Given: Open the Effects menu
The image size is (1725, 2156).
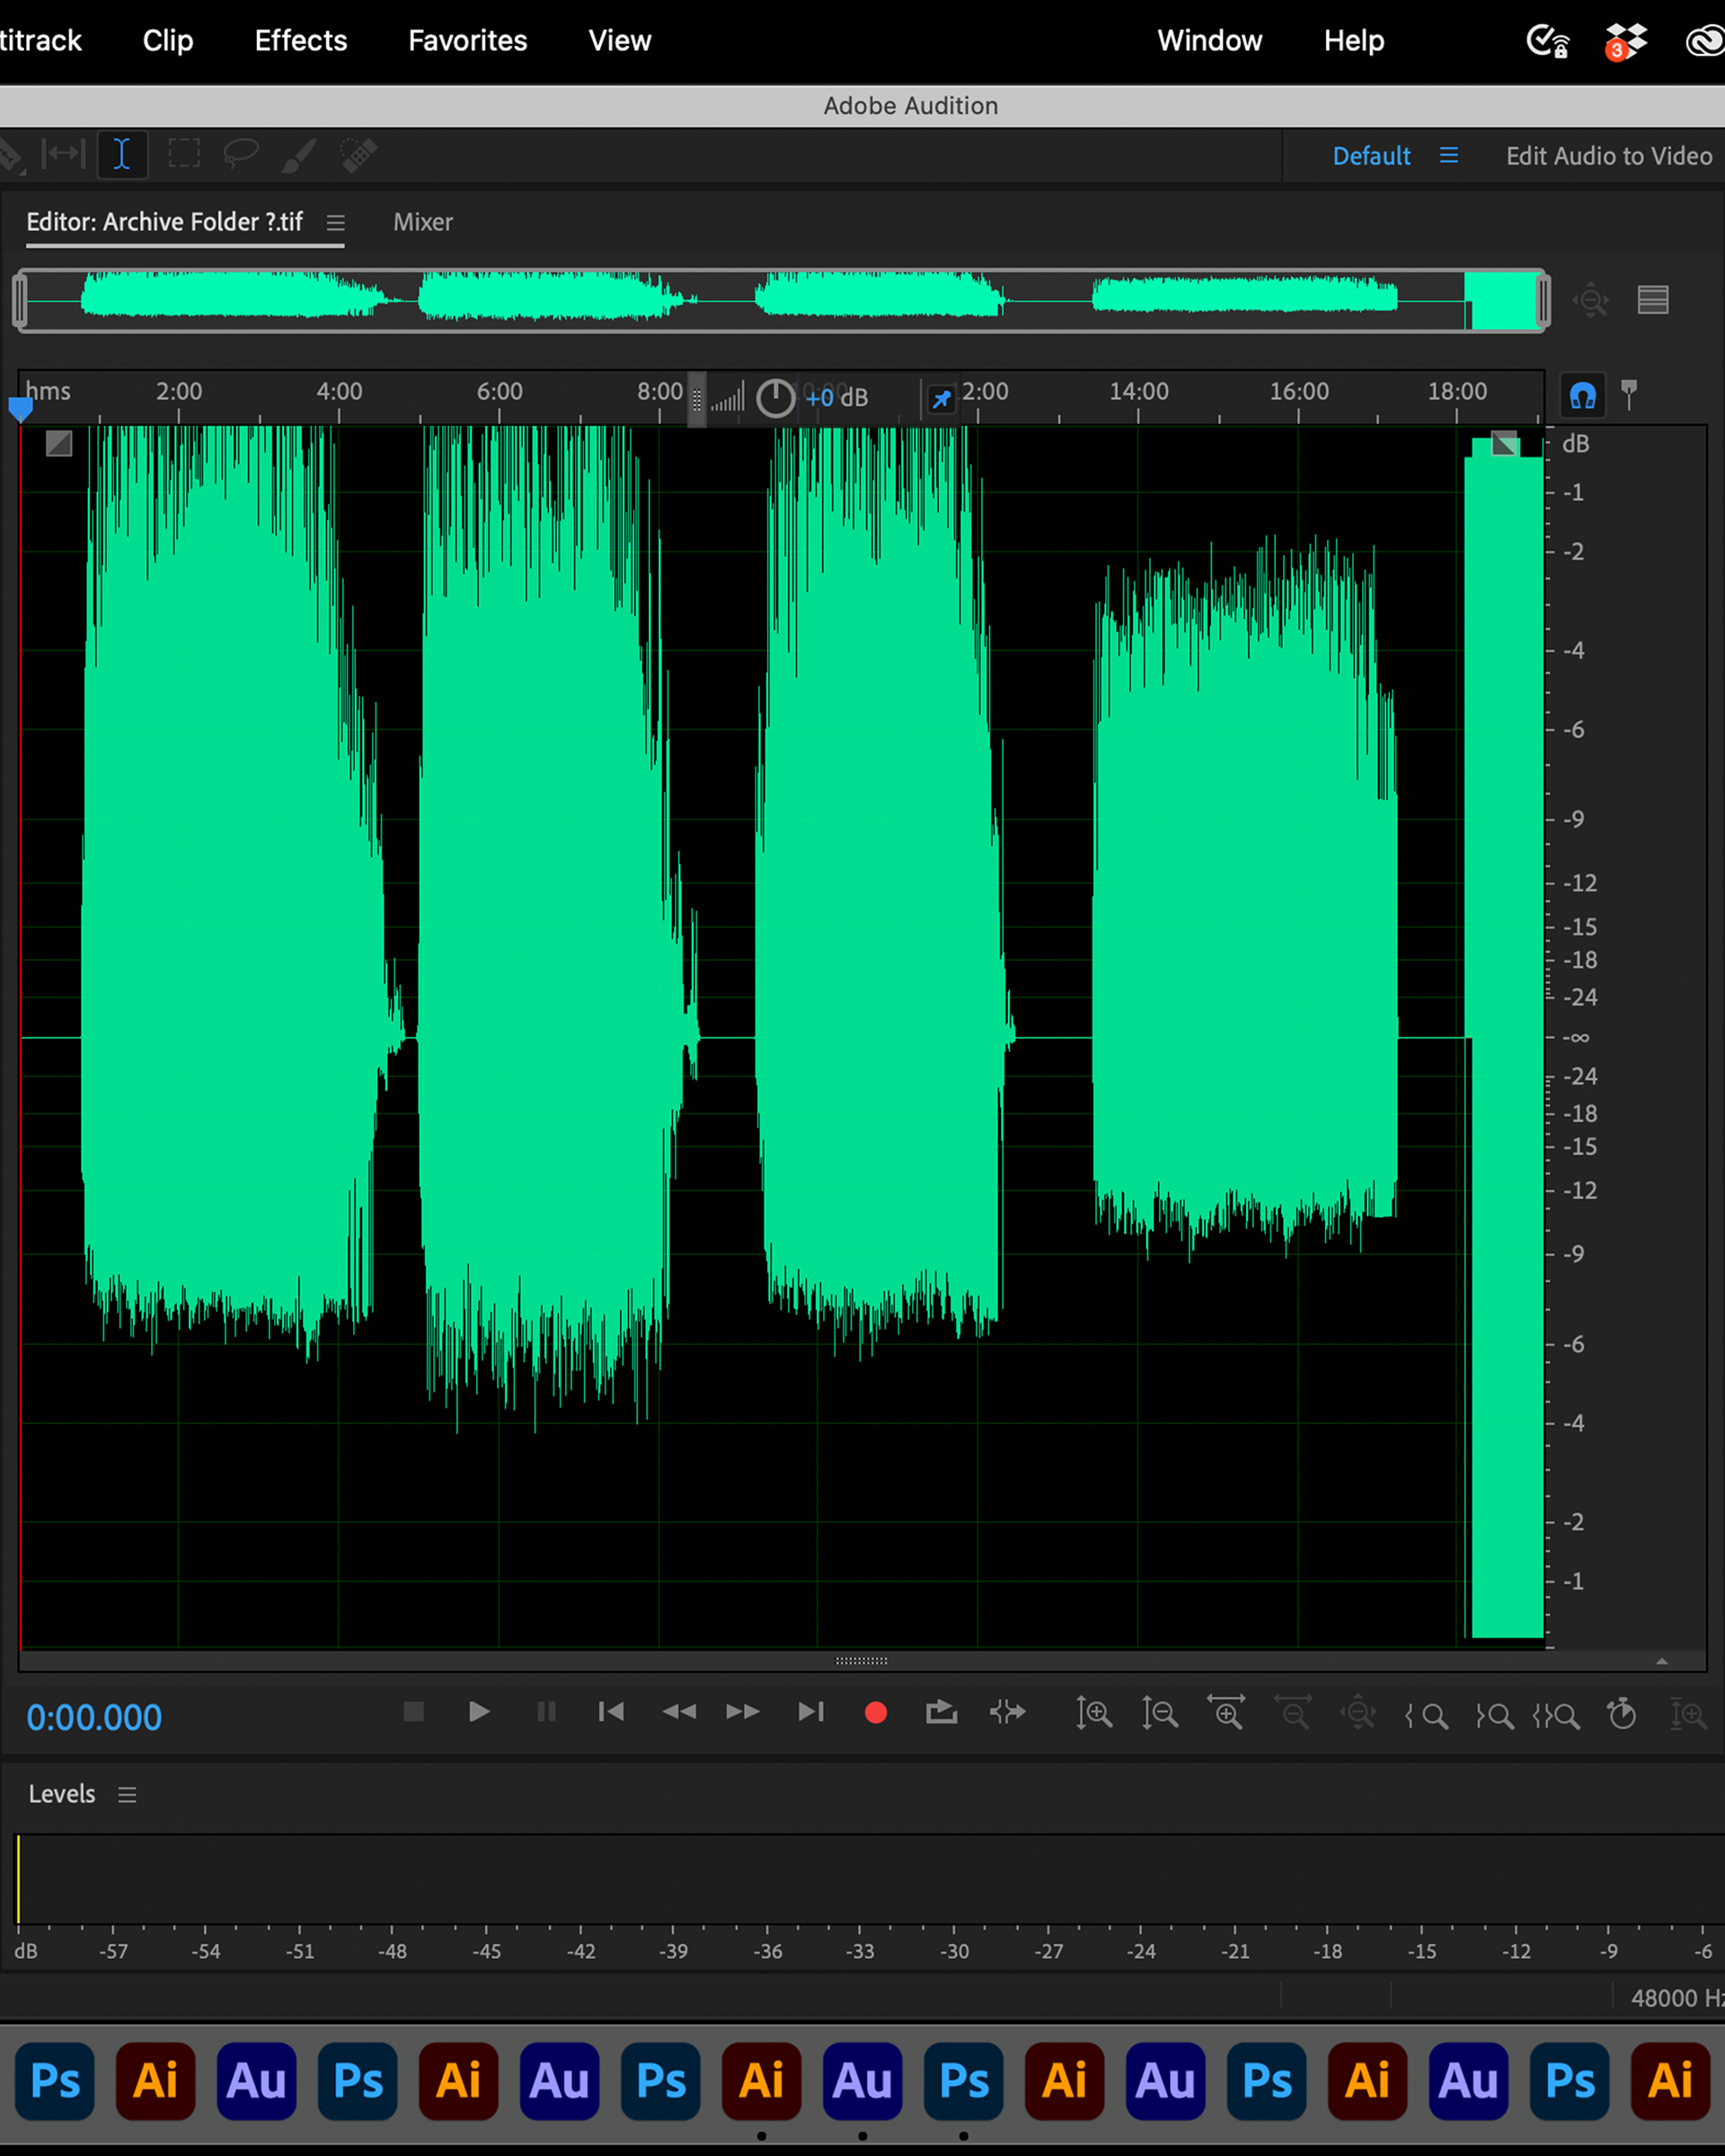Looking at the screenshot, I should (x=300, y=41).
